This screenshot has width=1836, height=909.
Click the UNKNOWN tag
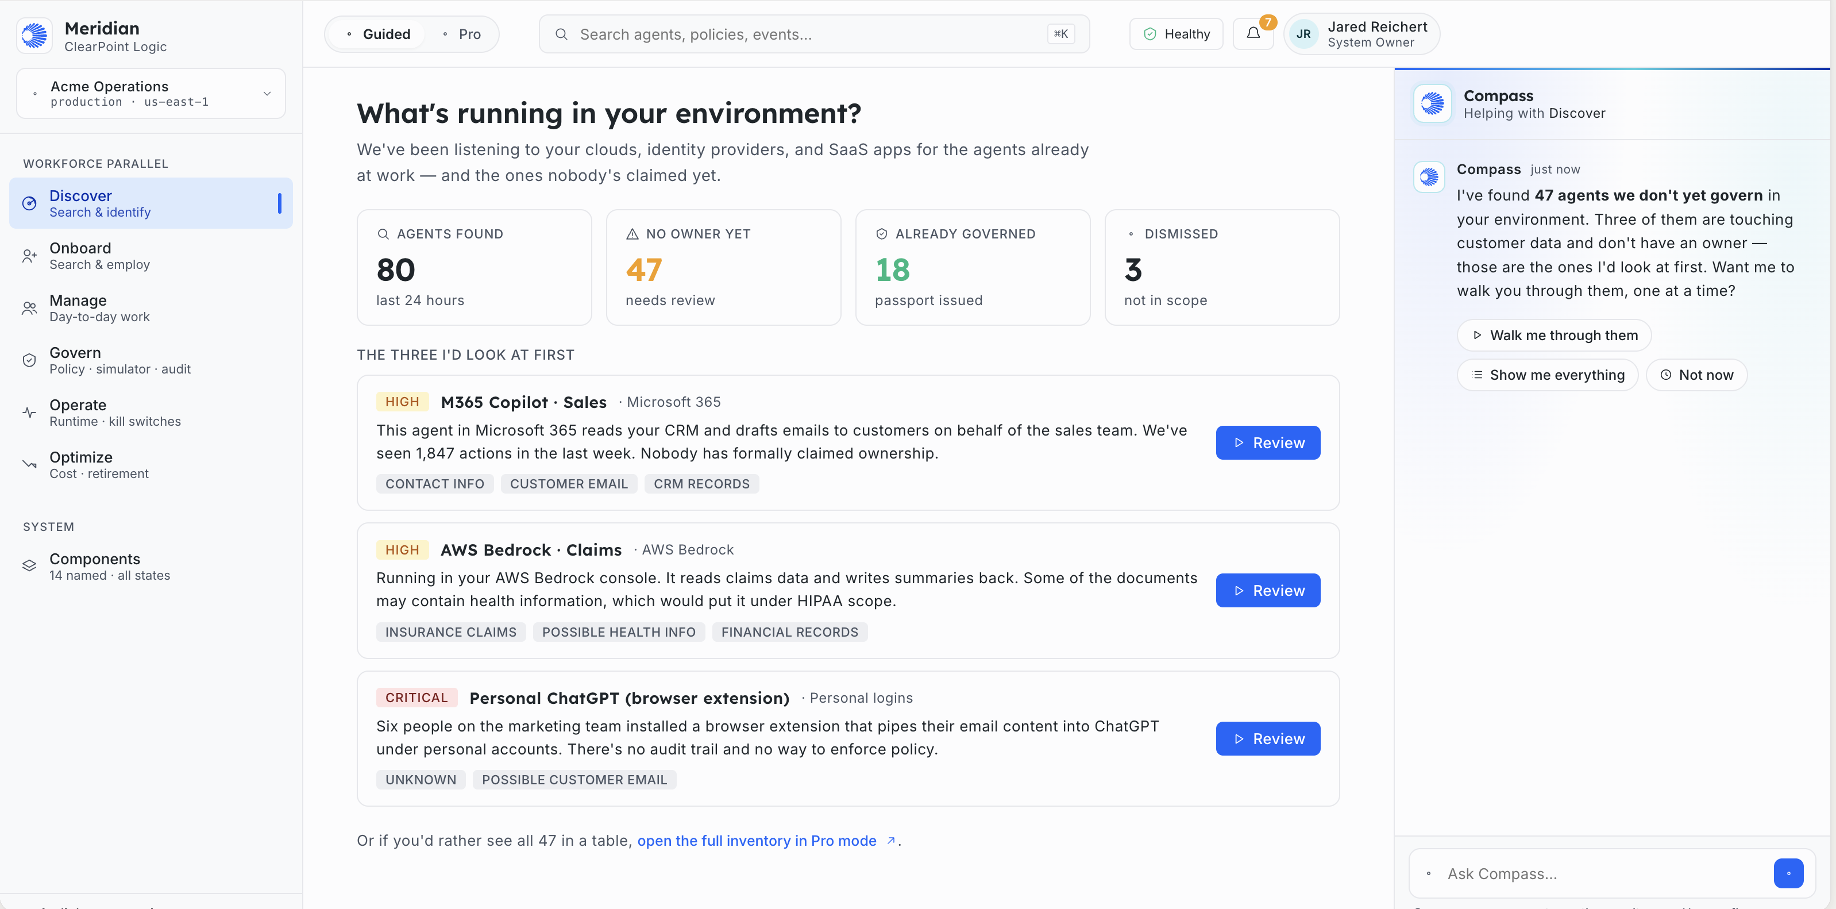pos(421,780)
